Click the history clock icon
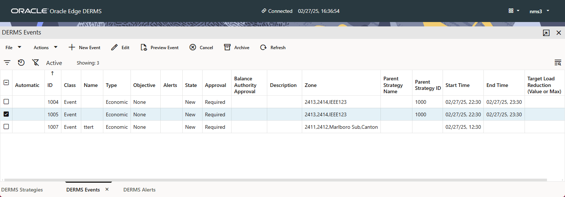Viewport: 565px width, 197px height. (x=21, y=63)
